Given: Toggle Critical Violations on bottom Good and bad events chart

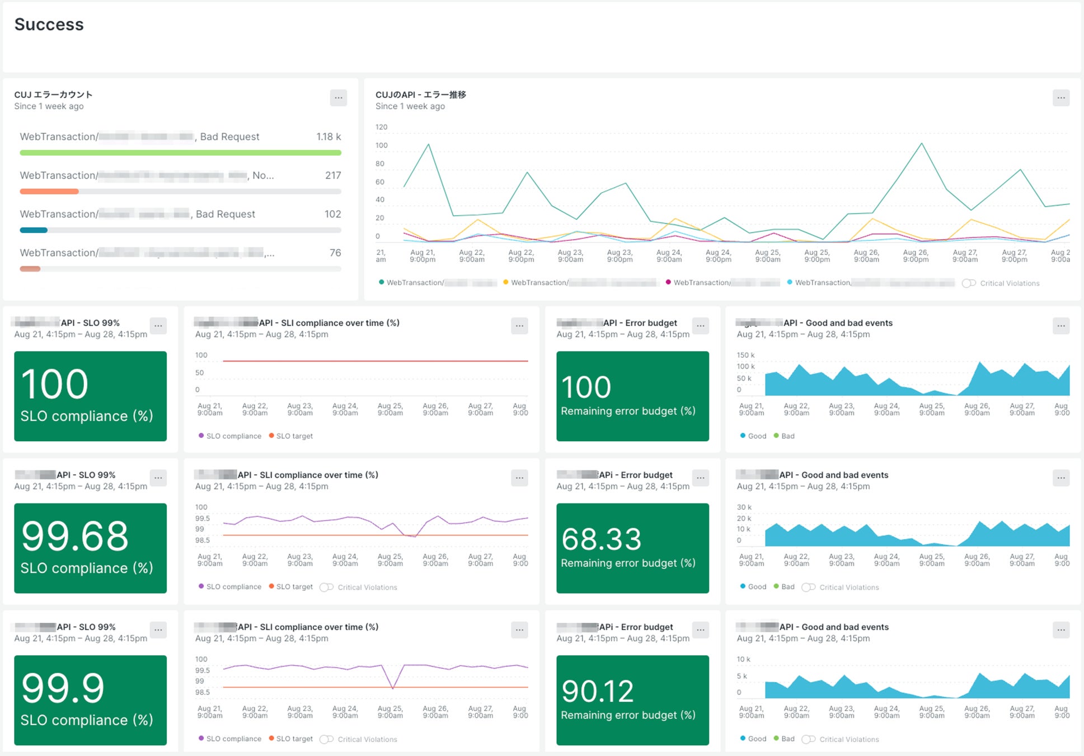Looking at the screenshot, I should coord(808,739).
